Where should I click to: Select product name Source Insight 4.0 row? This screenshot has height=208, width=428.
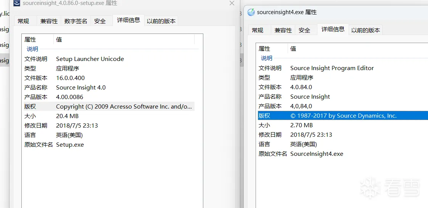click(x=109, y=88)
